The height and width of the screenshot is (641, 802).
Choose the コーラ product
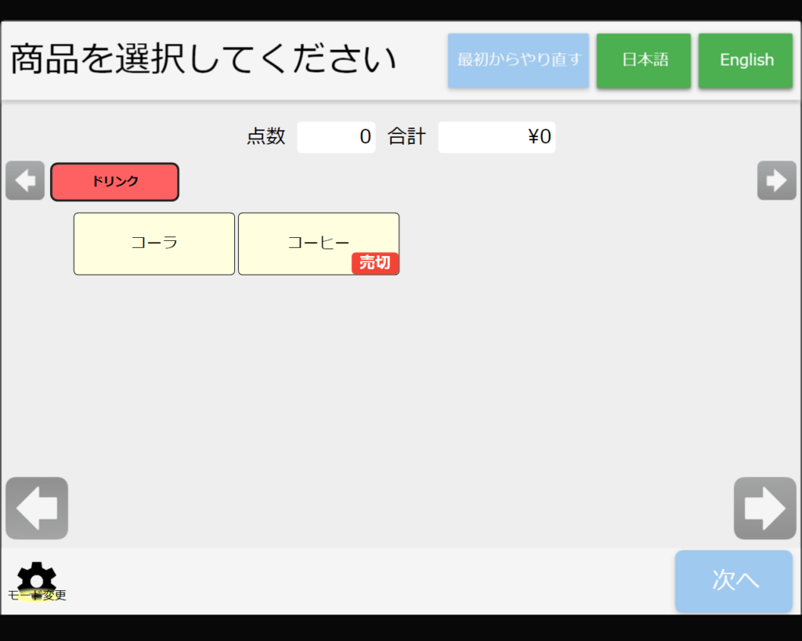coord(154,243)
